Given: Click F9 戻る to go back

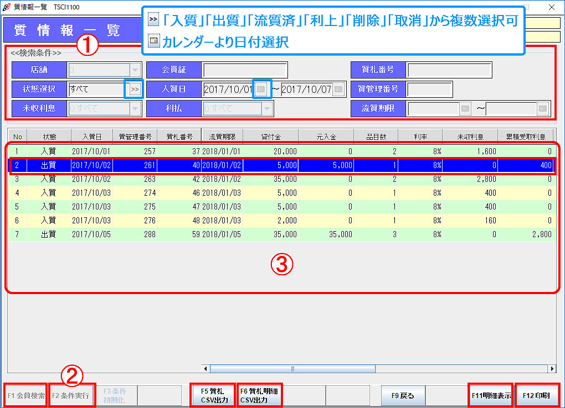Looking at the screenshot, I should point(403,396).
